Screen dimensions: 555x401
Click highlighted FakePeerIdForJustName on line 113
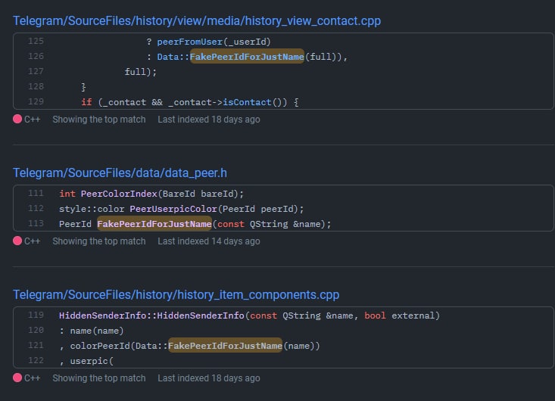[154, 224]
